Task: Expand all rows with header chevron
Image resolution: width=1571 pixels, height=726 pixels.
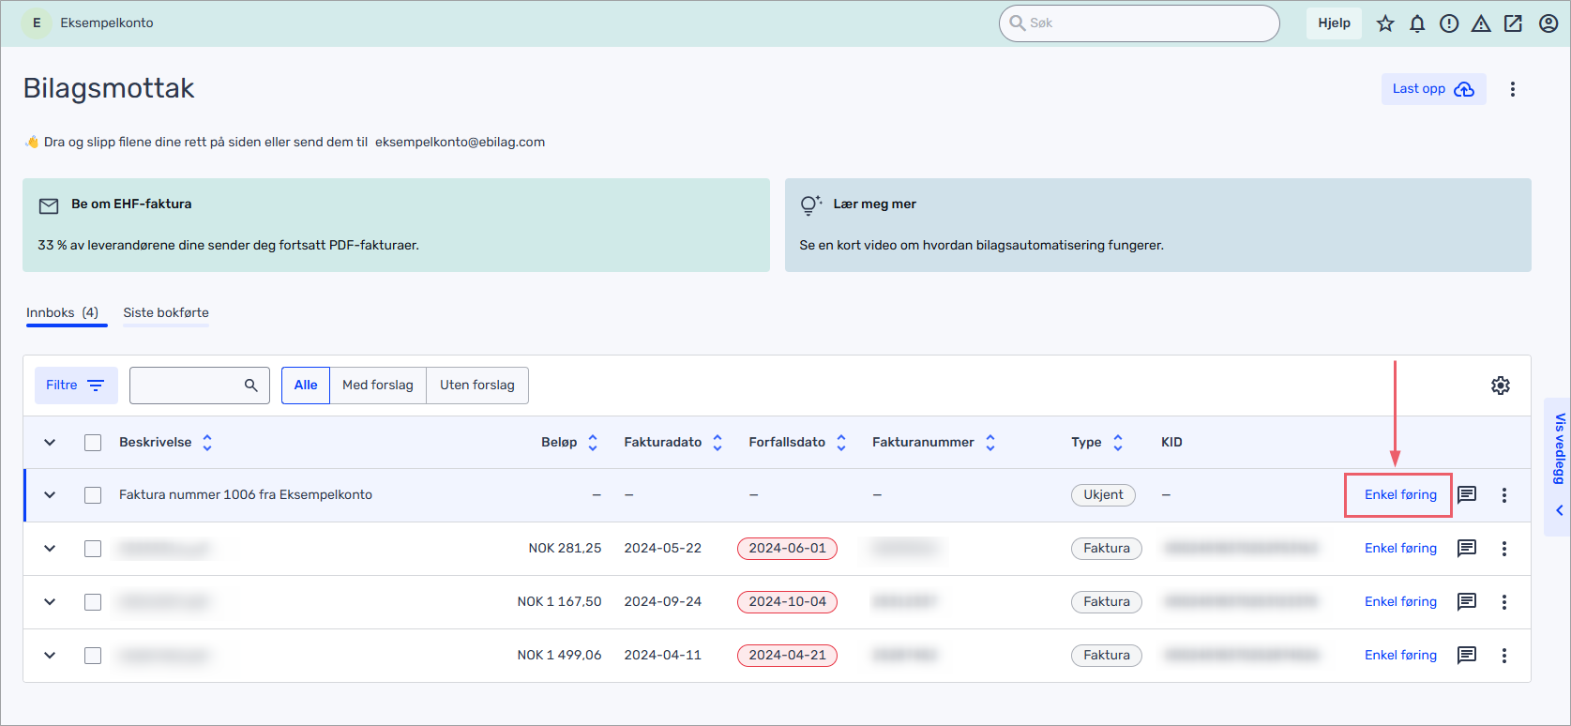Action: tap(50, 442)
